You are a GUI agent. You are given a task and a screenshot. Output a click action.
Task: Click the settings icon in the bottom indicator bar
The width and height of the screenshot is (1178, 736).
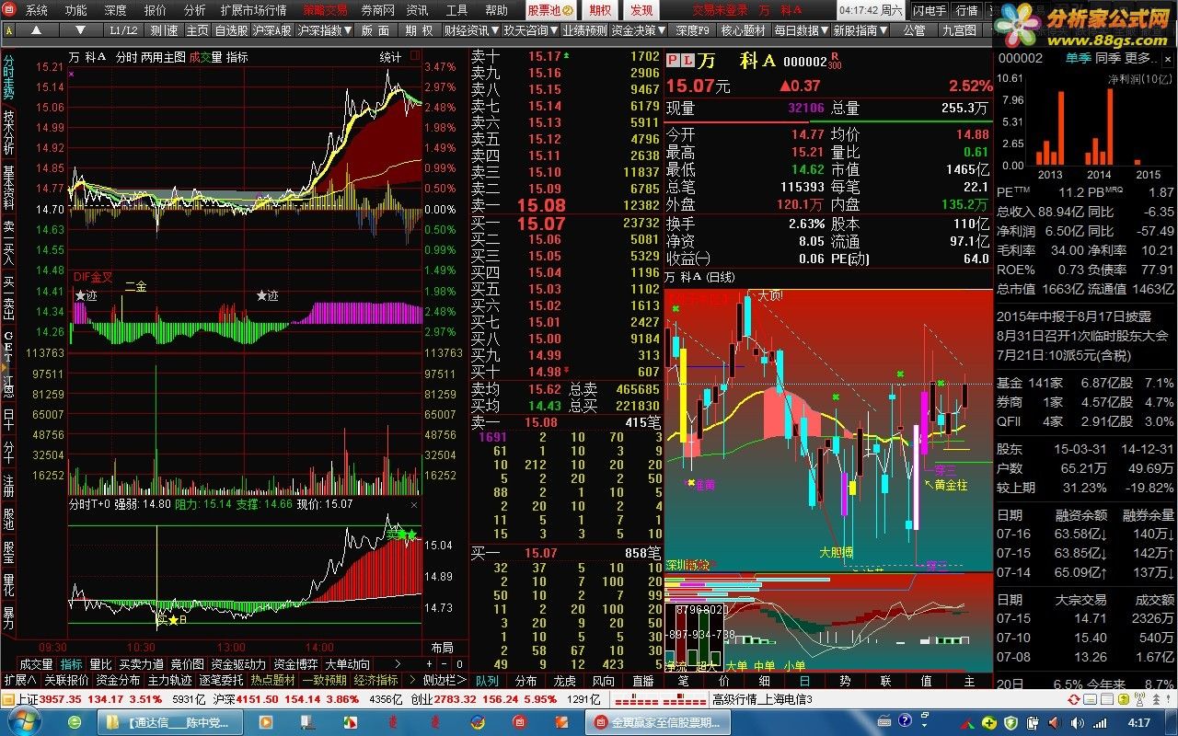pyautogui.click(x=458, y=664)
